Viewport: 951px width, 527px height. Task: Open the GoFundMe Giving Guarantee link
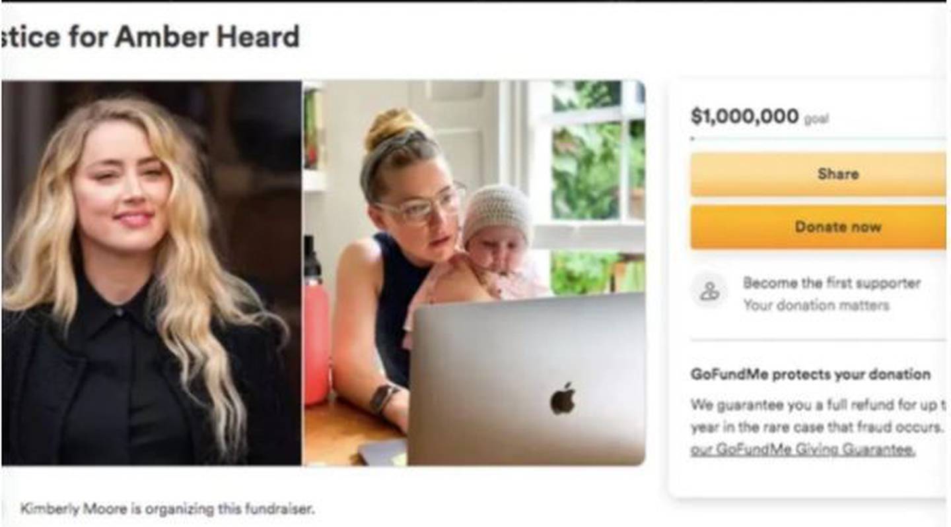(x=802, y=450)
